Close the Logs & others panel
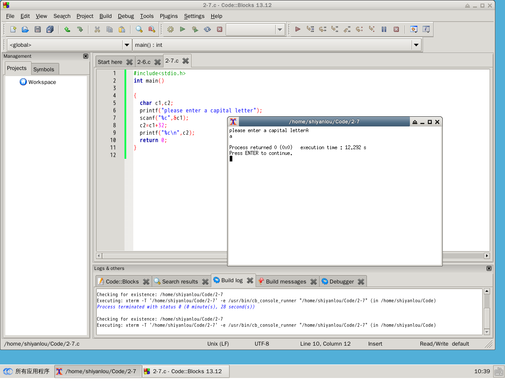This screenshot has width=505, height=392. point(489,268)
